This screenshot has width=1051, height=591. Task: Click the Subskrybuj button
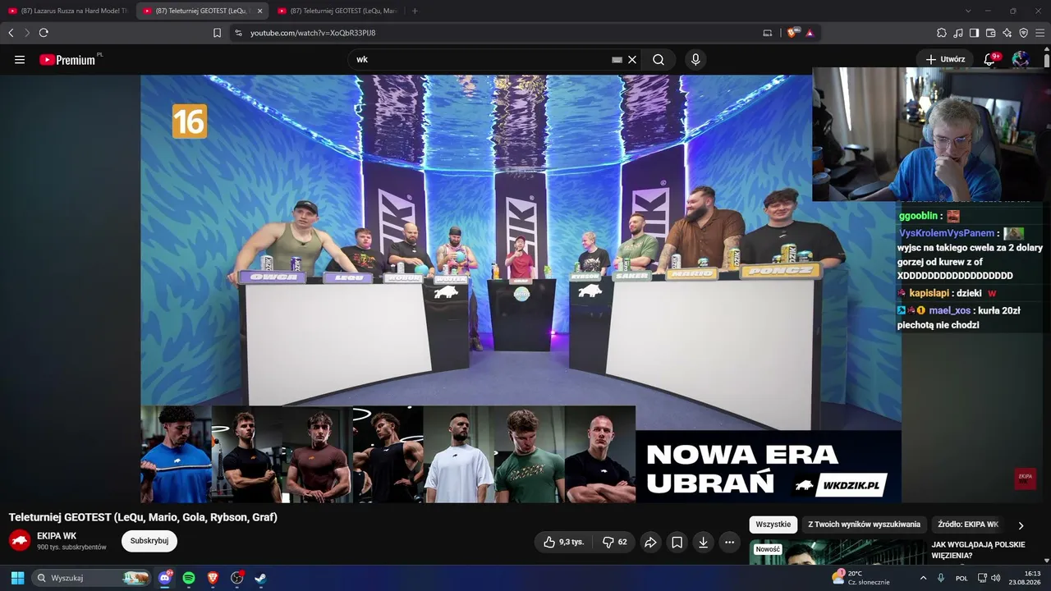(149, 541)
